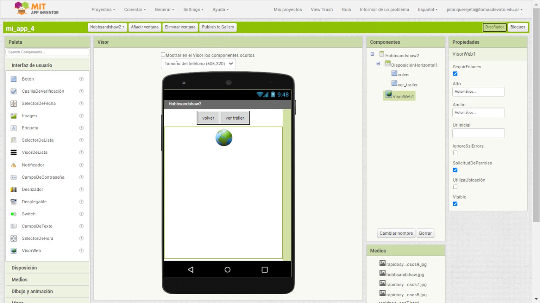540x303 pixels.
Task: Toggle the SolicitudDePermiso checkbox
Action: [455, 170]
